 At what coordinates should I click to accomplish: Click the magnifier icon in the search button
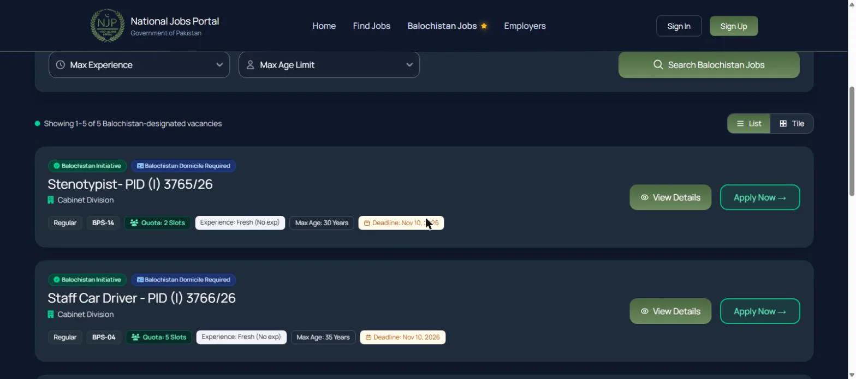pyautogui.click(x=658, y=65)
